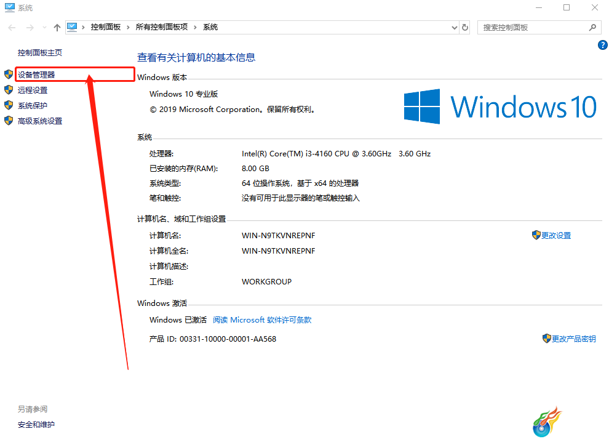Open 系统保护 settings
This screenshot has height=442, width=609.
pos(32,106)
